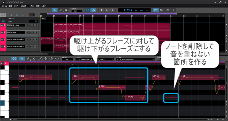This screenshot has width=228, height=121.
Task: Open the 設定 menu
Action: 38,6
